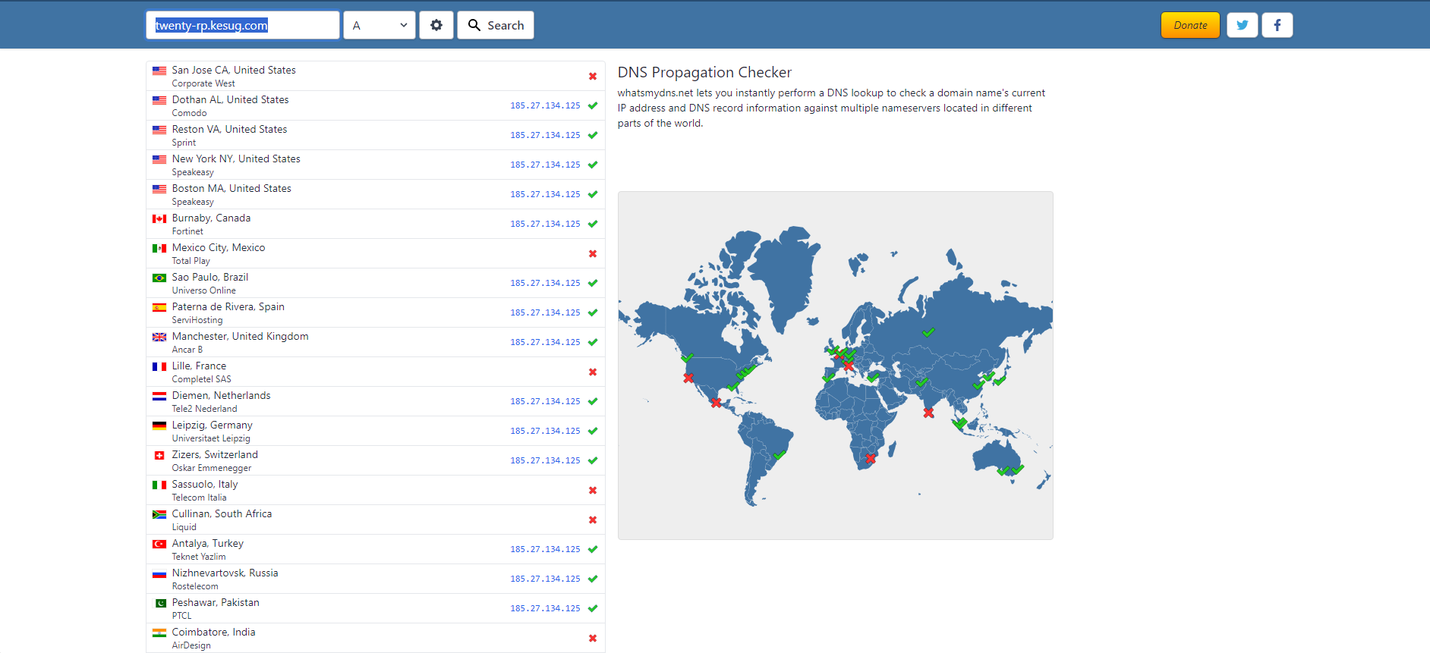
Task: Click green checkmark marker on Brazil map
Action: pos(780,455)
